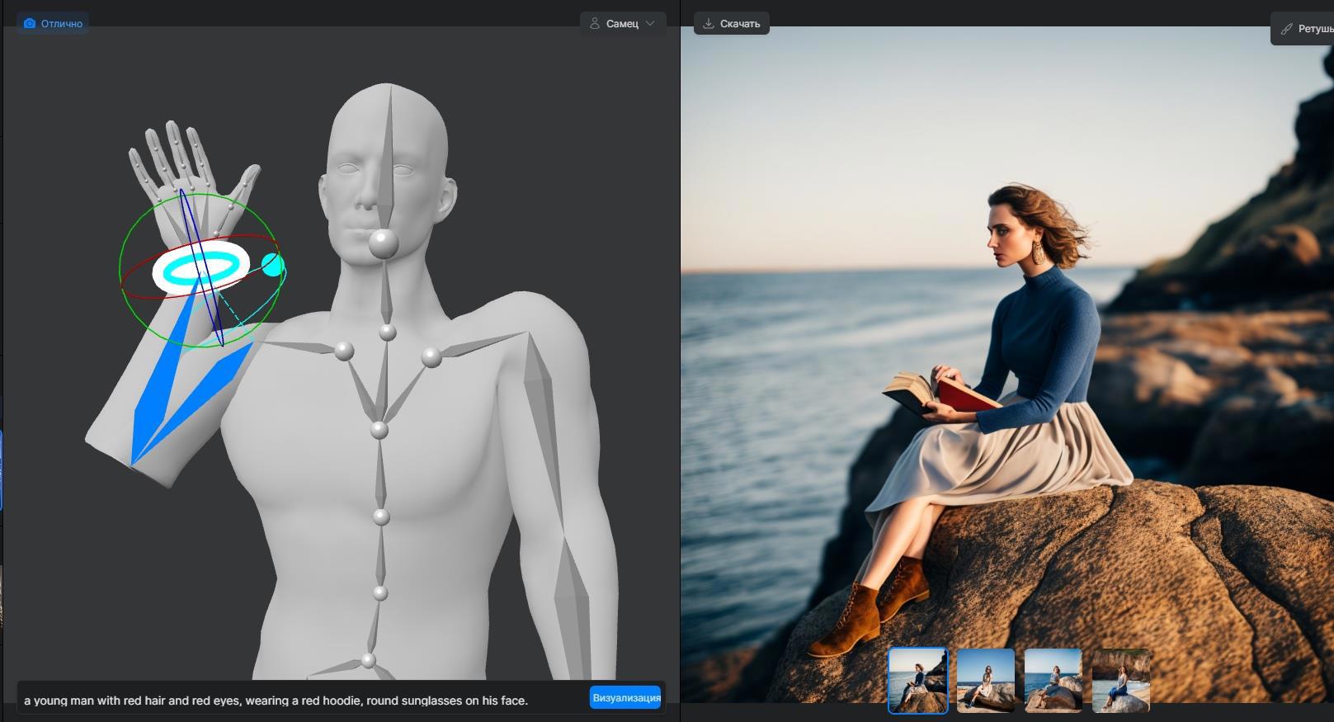
Task: Click the person icon in Самец selector
Action: [x=594, y=24]
